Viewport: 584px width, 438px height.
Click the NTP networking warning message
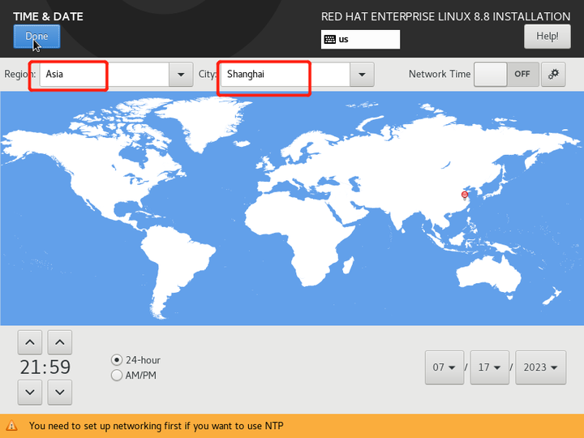tap(156, 426)
